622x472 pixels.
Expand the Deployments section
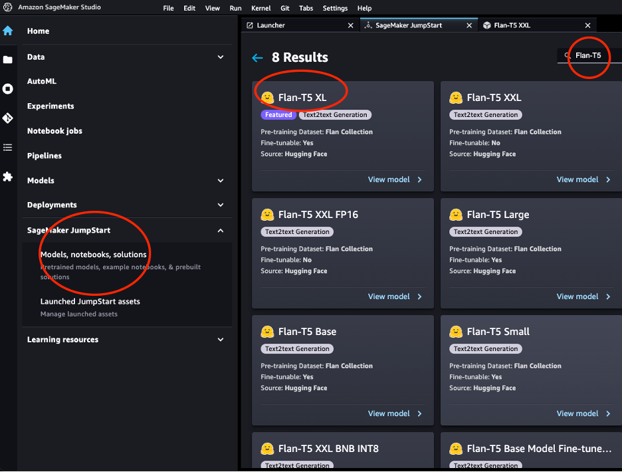point(221,205)
